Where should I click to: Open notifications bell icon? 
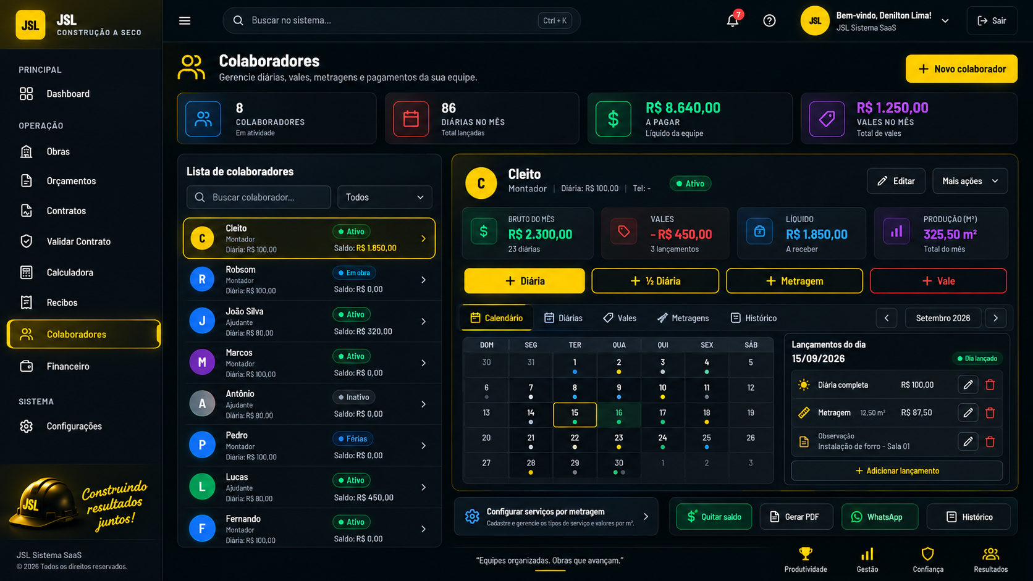click(x=733, y=20)
